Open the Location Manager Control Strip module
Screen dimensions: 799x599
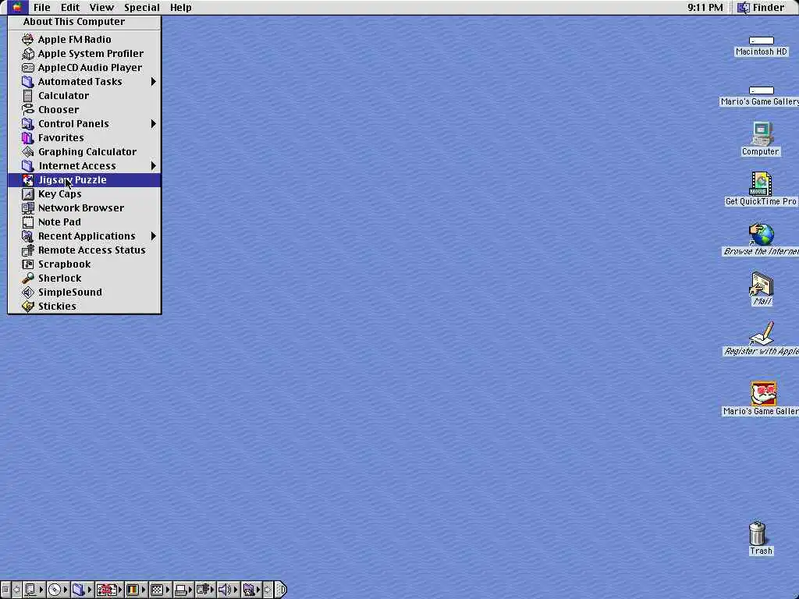pos(109,590)
